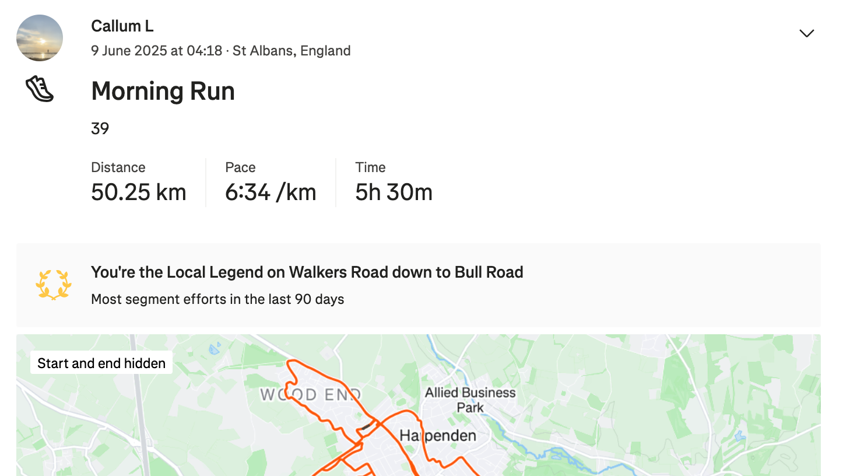Select the 50.25 km distance stat
The image size is (843, 476).
click(139, 192)
